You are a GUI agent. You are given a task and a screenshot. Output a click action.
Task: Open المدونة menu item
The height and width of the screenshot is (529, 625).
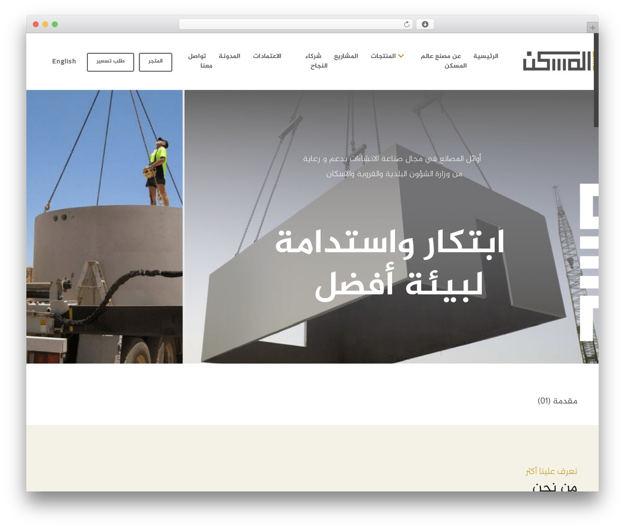coord(229,56)
